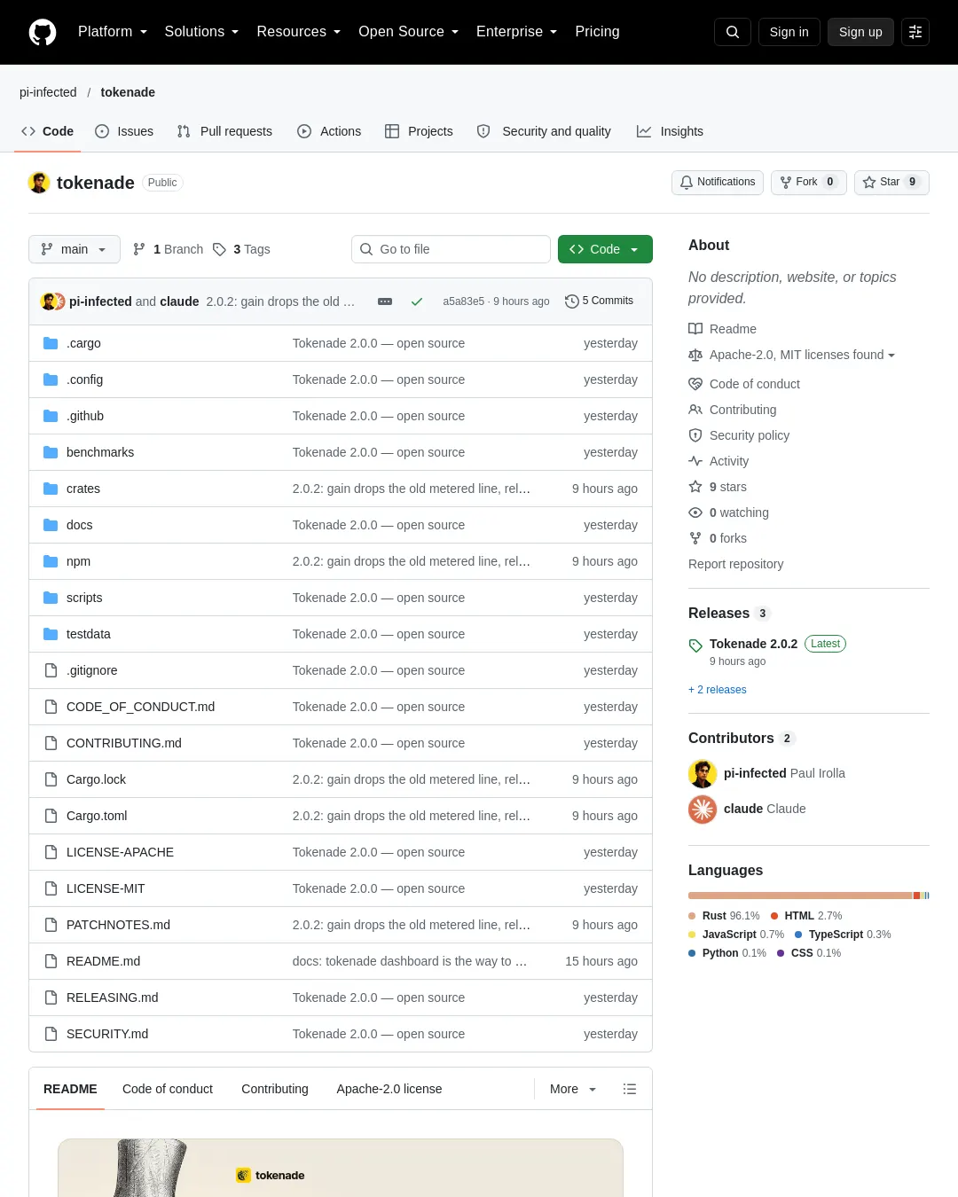Open README.md's commit message about the tokenade dashboard
The width and height of the screenshot is (958, 1197).
(410, 961)
